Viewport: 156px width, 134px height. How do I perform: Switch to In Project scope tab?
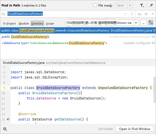tap(9, 23)
